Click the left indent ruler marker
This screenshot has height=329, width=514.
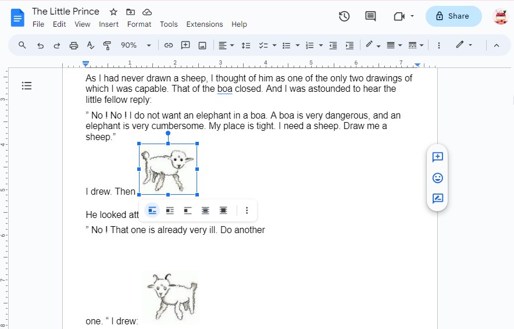click(85, 64)
